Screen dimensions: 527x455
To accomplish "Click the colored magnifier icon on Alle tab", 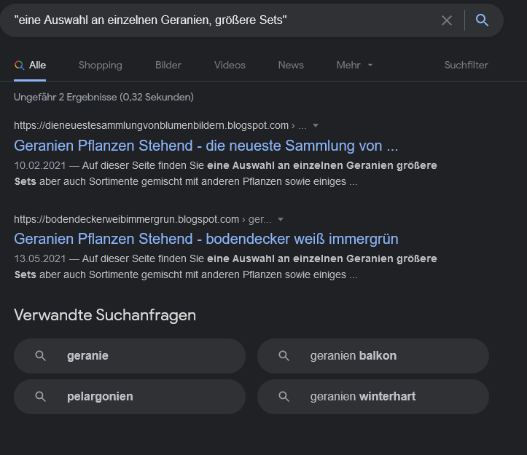I will pos(19,66).
